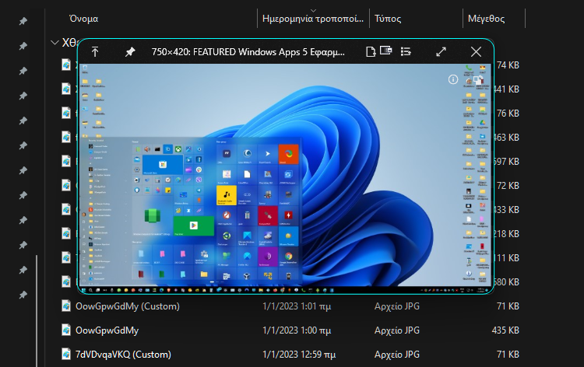Click the '435 KB' size value
The image size is (584, 367).
click(x=505, y=330)
